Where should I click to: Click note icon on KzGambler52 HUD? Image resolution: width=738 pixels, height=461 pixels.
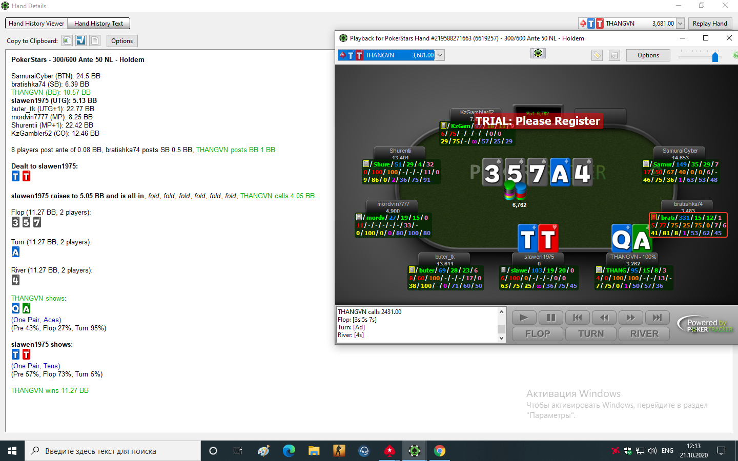443,125
